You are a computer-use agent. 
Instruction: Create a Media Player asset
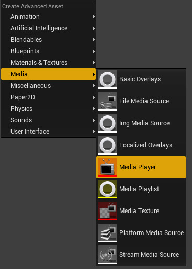(141, 167)
